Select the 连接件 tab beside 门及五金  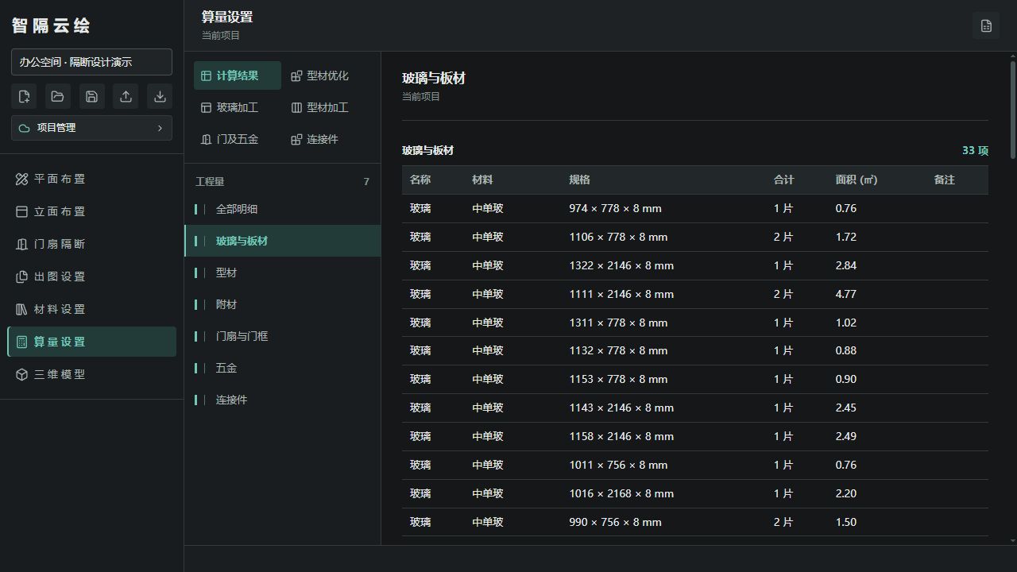coord(327,139)
